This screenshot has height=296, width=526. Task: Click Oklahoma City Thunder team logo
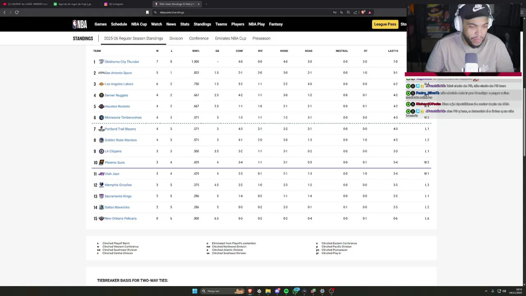[x=102, y=62]
